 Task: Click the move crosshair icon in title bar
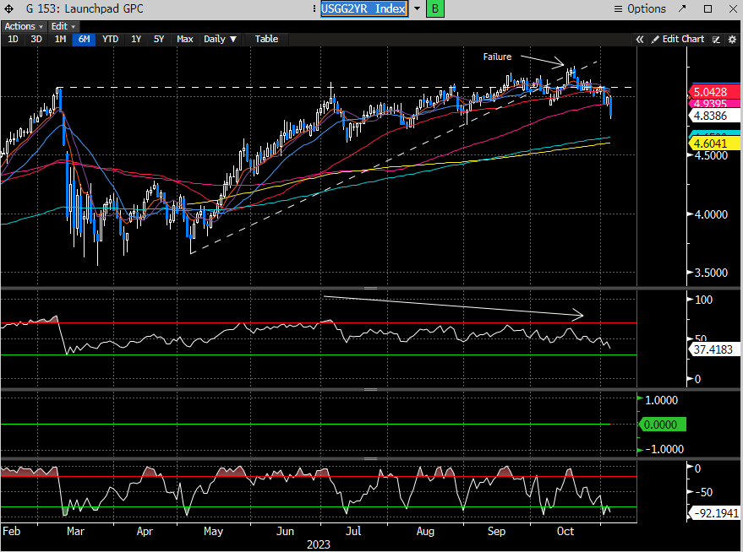pos(8,9)
